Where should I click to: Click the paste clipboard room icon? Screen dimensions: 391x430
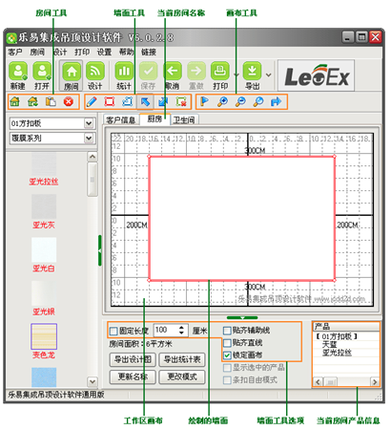[x=51, y=102]
